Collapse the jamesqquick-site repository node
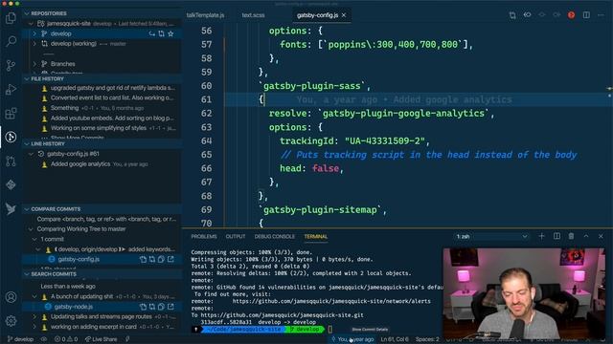The width and height of the screenshot is (613, 344). [x=31, y=24]
